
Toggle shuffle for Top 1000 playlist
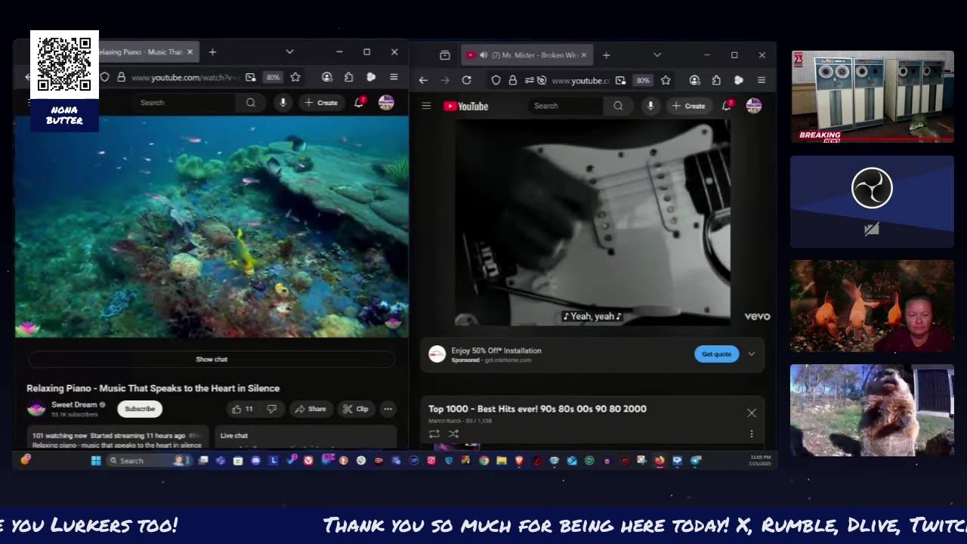point(453,434)
